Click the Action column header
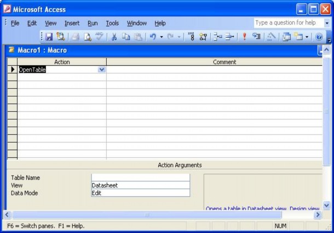334x233 pixels. [62, 62]
